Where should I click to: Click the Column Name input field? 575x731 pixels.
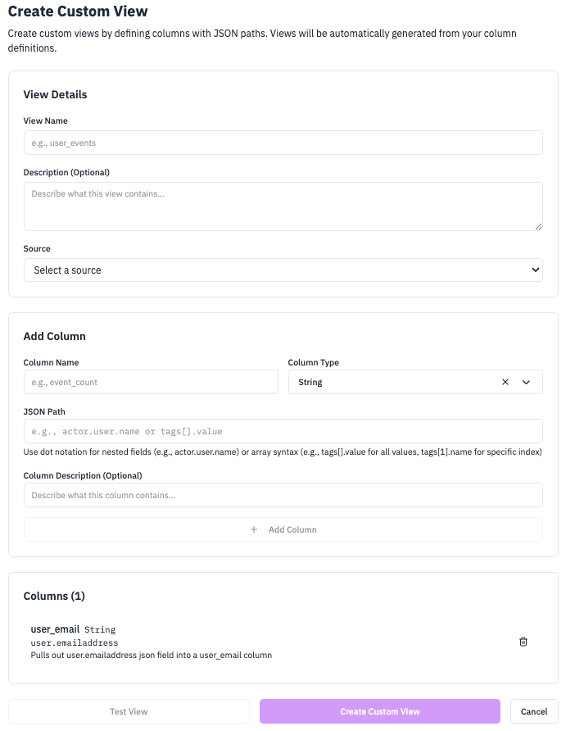point(151,382)
